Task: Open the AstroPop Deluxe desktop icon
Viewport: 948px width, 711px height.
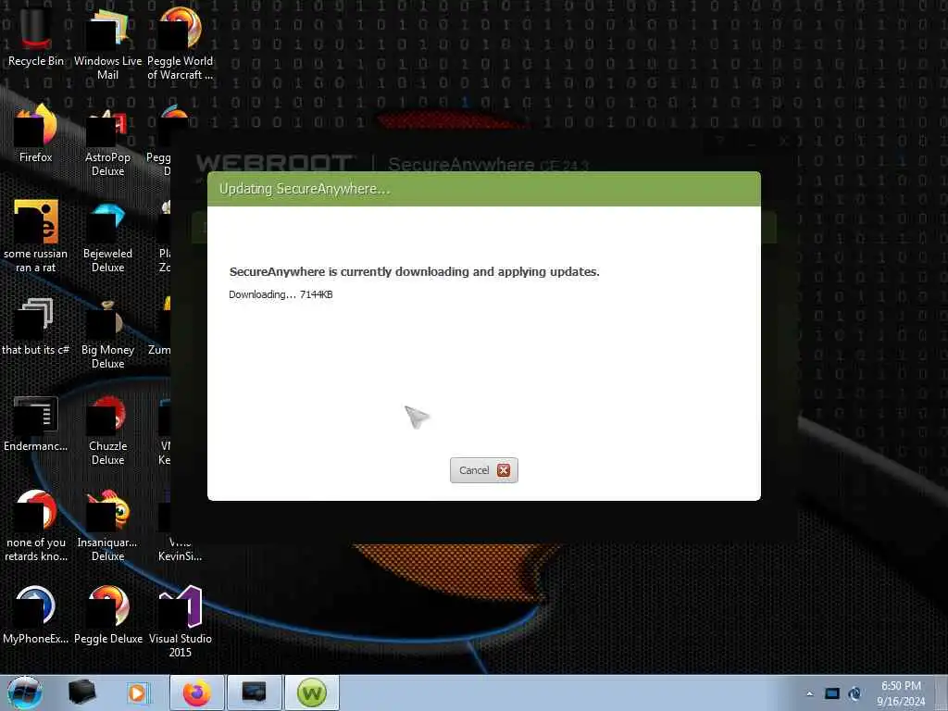Action: point(107,141)
